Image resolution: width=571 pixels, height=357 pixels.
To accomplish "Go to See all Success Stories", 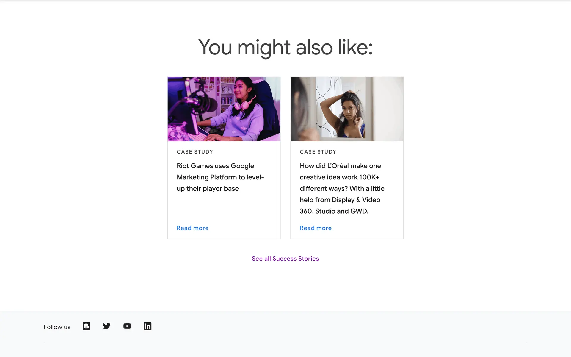I will pyautogui.click(x=285, y=259).
